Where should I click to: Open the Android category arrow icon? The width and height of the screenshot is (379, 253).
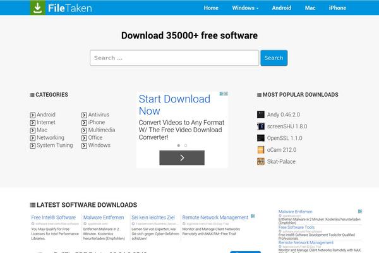click(33, 115)
